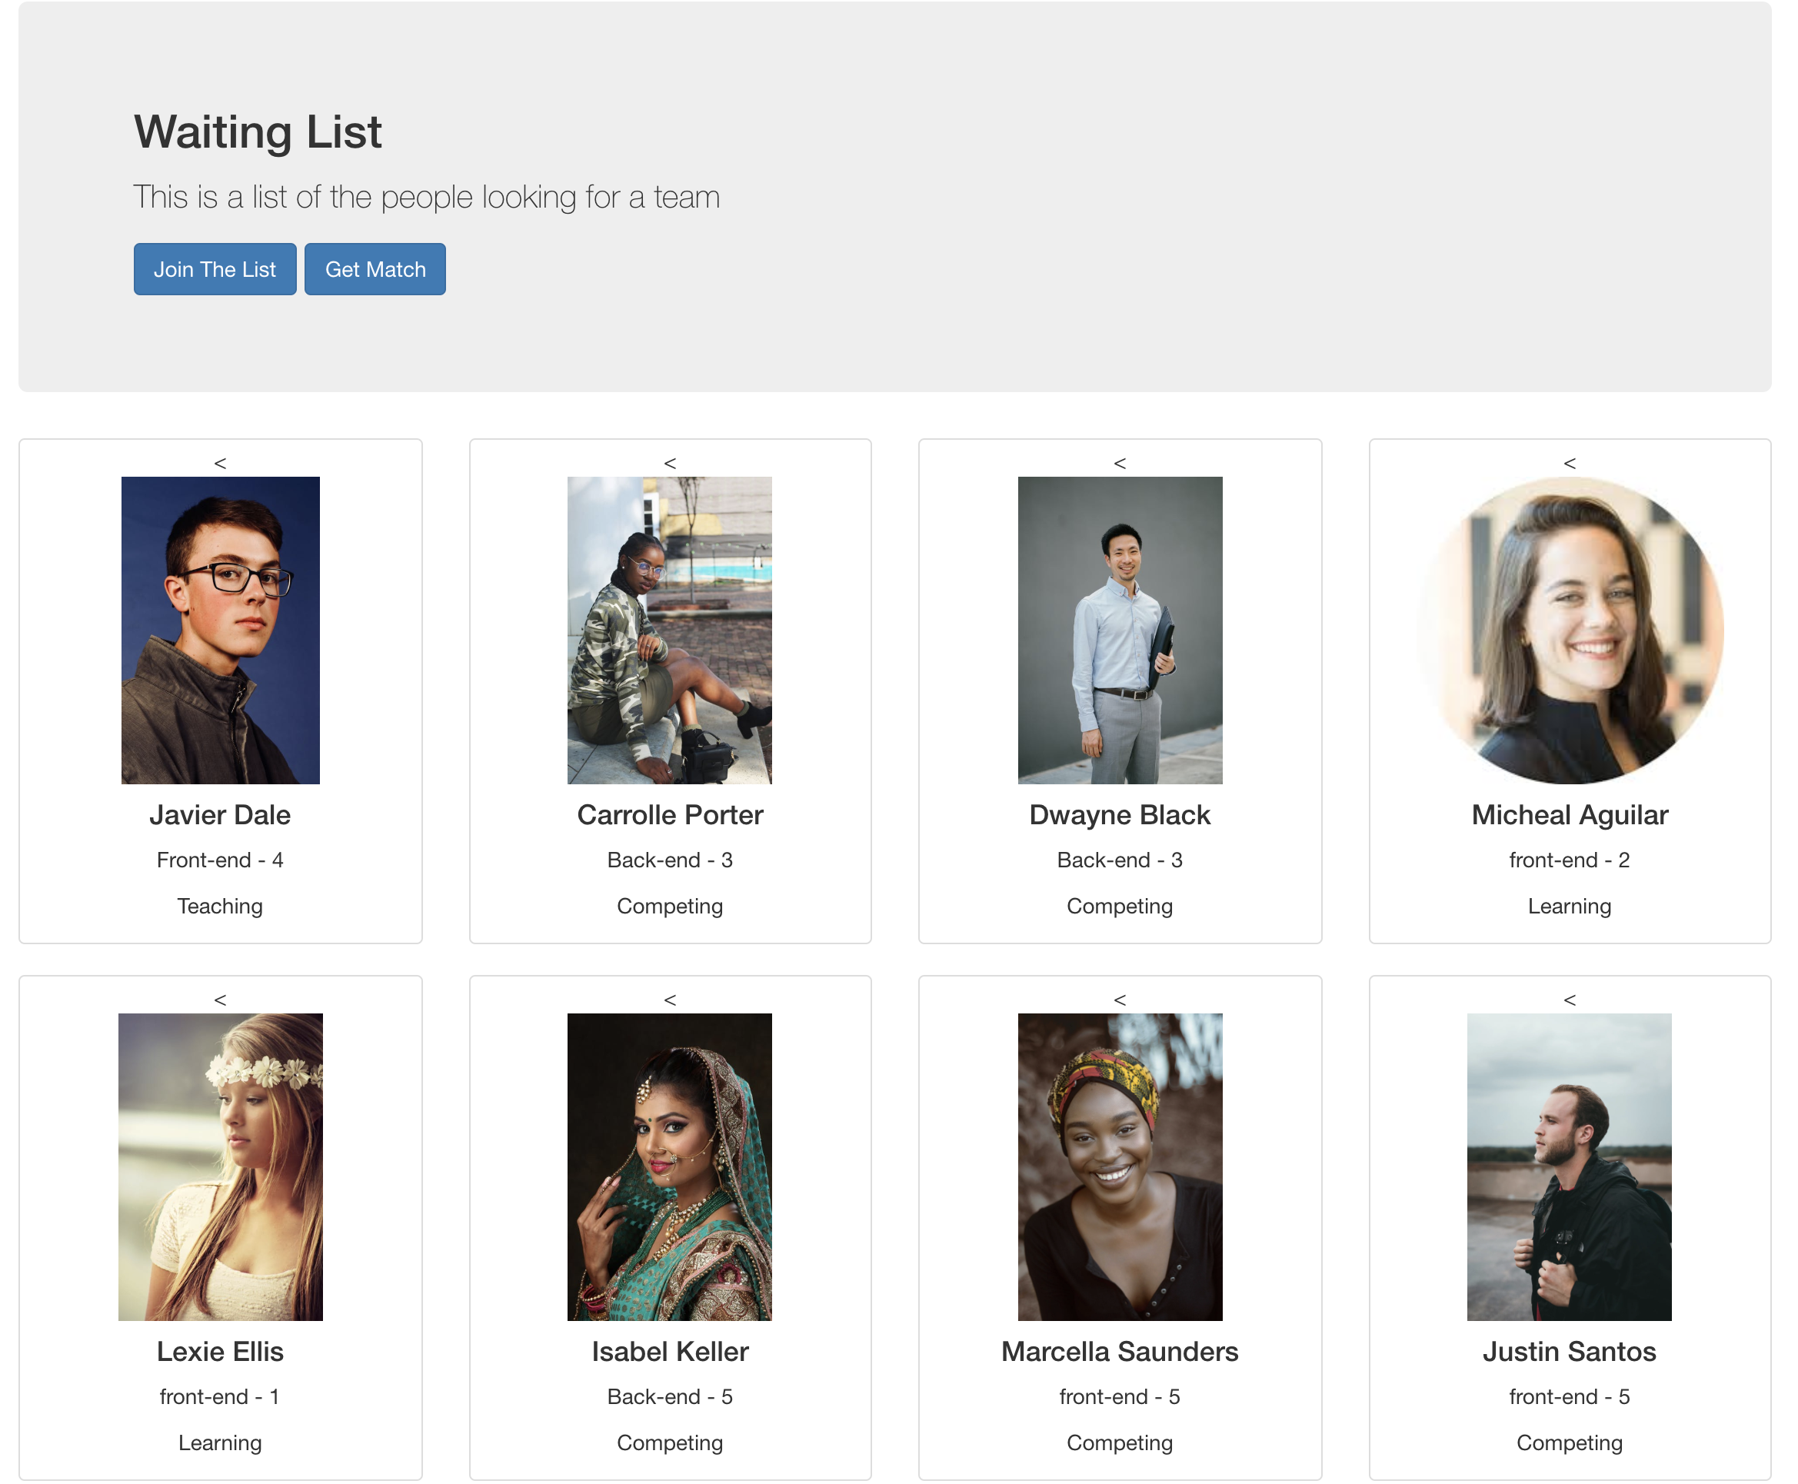This screenshot has height=1484, width=1798.
Task: Click the chevron above Javier Dale's photo
Action: pyautogui.click(x=220, y=464)
